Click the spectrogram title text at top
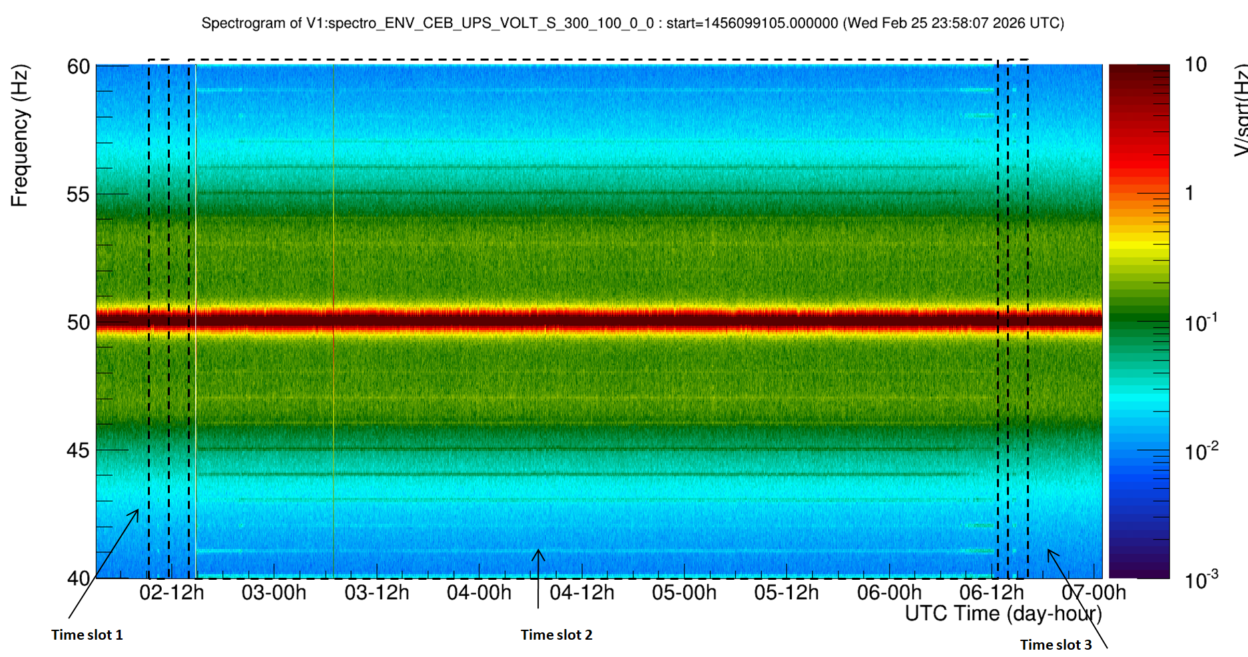 tap(632, 23)
